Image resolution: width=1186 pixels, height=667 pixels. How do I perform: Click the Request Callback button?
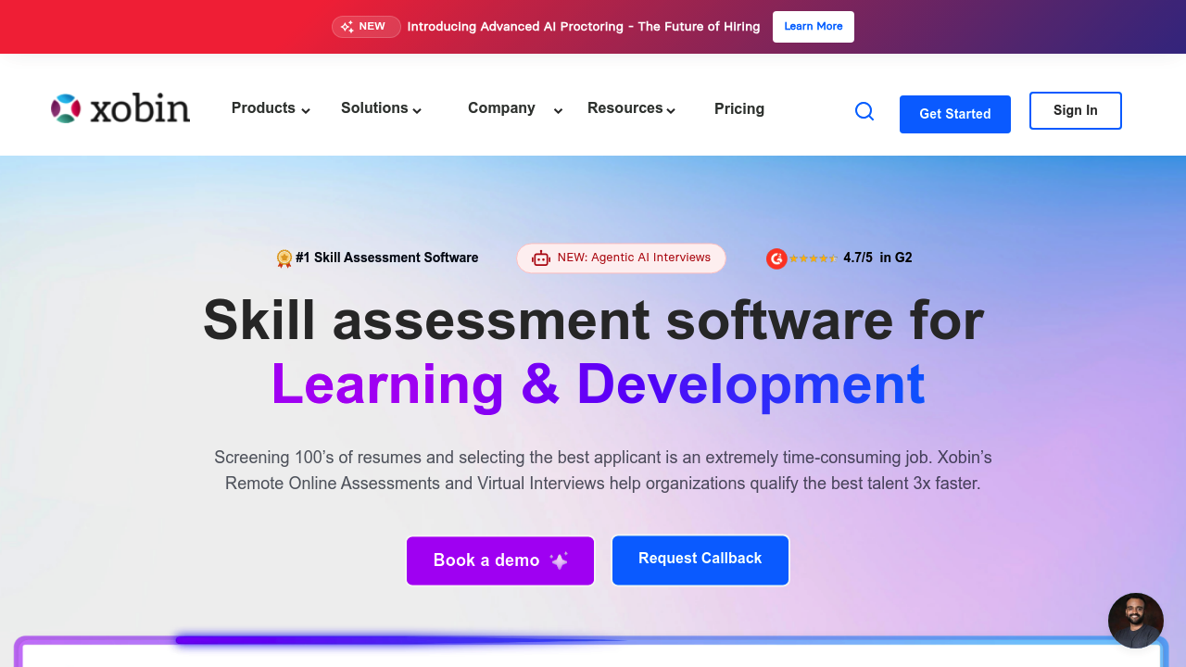(700, 560)
